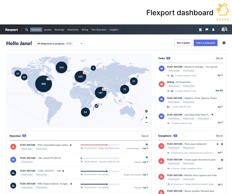Zoom out the map with minus button
This screenshot has height=194, width=232.
coord(146,123)
